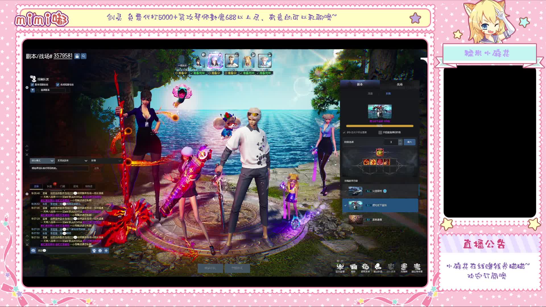The width and height of the screenshot is (546, 307).
Task: Click the 找房间 find room icon
Action: pyautogui.click(x=404, y=267)
